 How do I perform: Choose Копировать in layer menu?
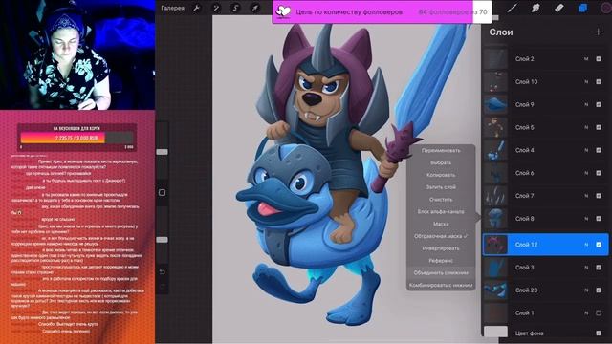click(441, 175)
